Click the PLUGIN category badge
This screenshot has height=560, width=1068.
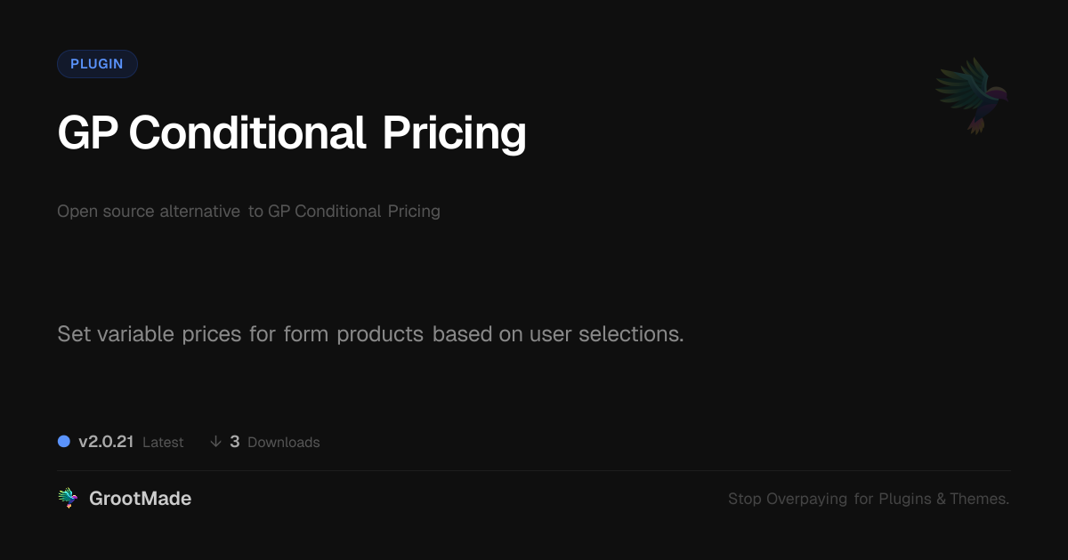point(97,64)
